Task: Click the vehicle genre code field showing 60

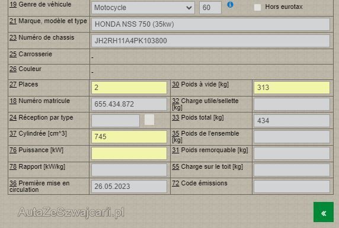Action: pos(210,8)
